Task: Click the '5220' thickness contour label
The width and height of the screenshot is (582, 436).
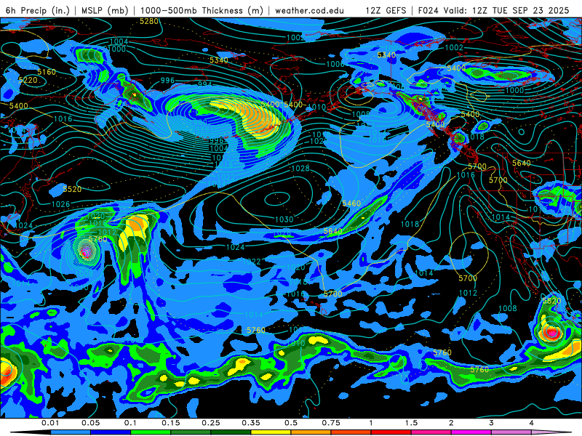Action: tap(28, 80)
